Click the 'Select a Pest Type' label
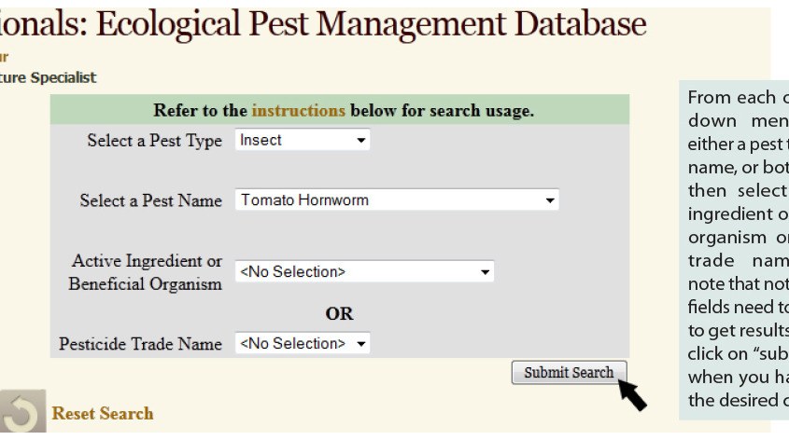This screenshot has height=440, width=789. (x=154, y=141)
